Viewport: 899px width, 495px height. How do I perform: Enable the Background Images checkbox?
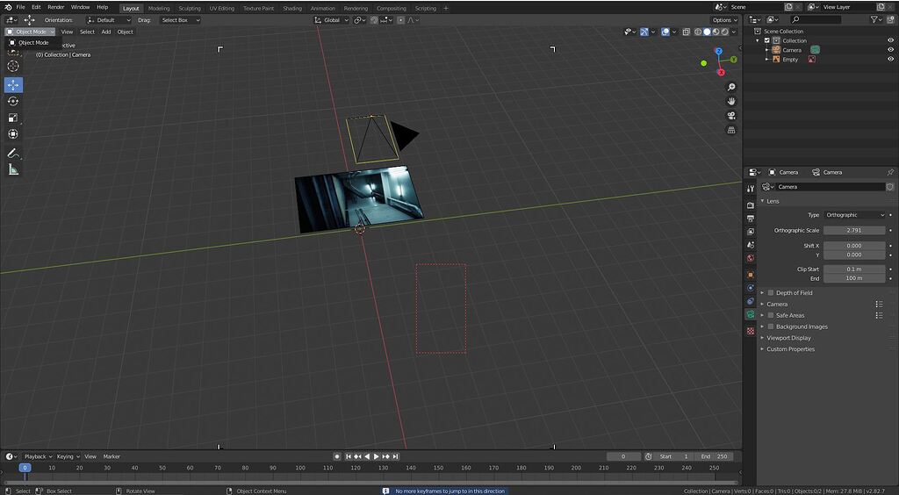coord(771,326)
